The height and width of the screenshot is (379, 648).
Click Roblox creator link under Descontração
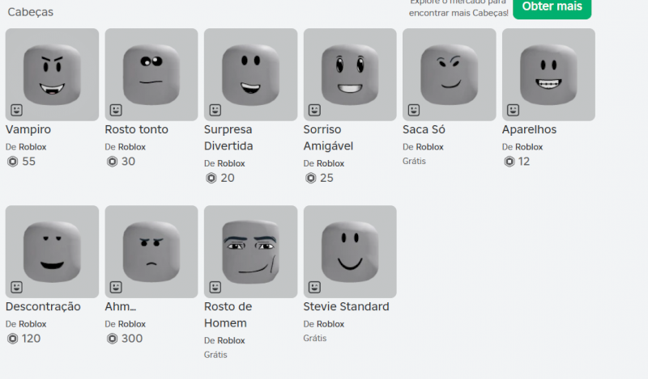click(x=32, y=324)
